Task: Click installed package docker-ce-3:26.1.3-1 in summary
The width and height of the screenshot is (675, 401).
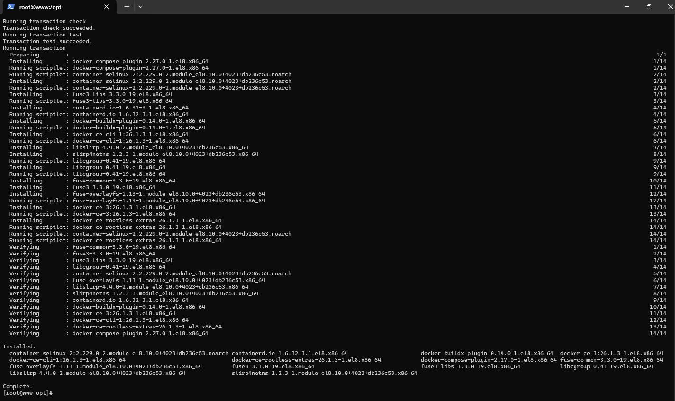Action: pyautogui.click(x=611, y=353)
